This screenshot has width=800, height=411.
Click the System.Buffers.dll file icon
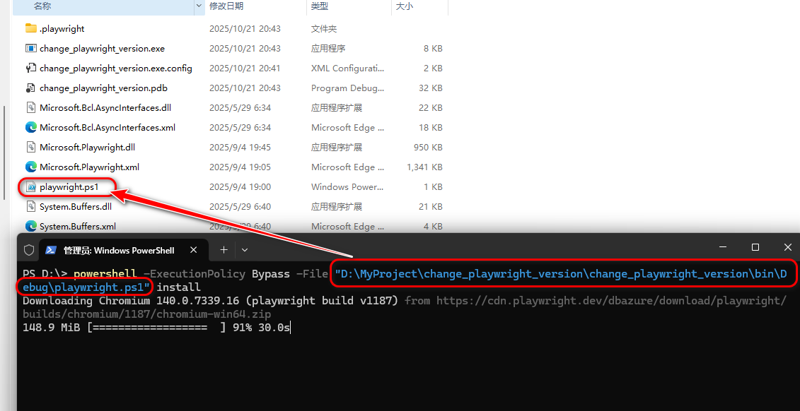coord(31,207)
